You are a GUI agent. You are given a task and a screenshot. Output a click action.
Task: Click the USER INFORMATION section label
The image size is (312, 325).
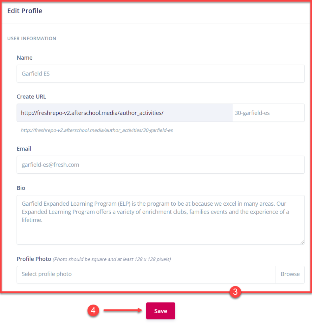click(32, 38)
